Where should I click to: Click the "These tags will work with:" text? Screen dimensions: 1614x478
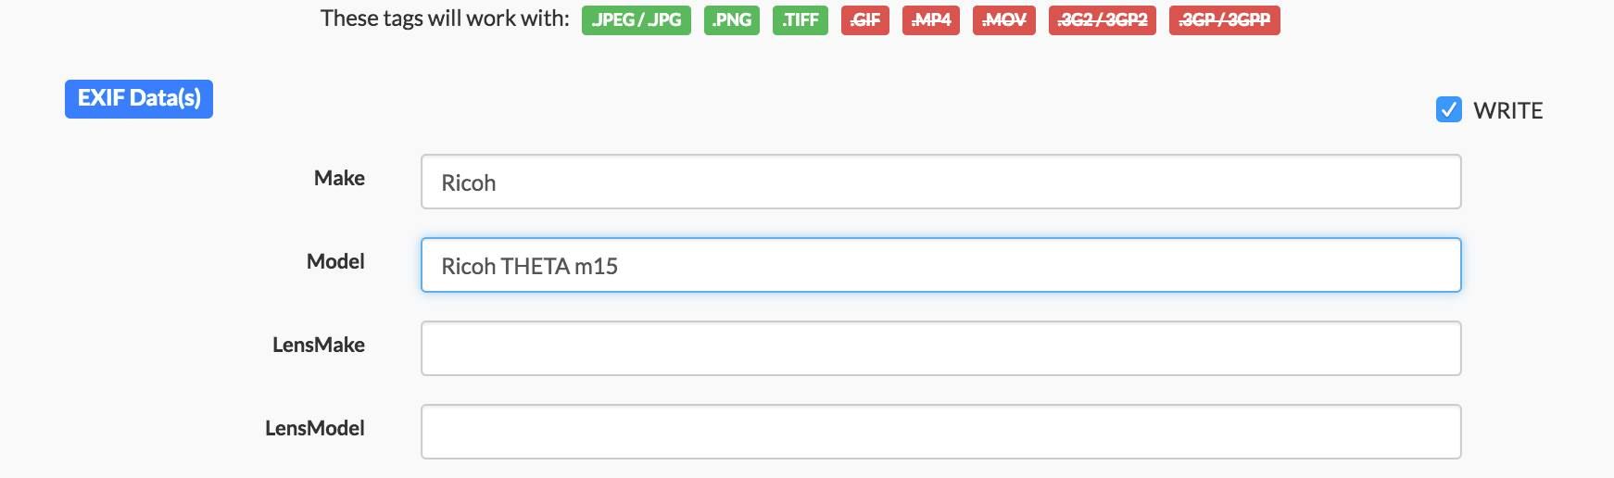(445, 19)
